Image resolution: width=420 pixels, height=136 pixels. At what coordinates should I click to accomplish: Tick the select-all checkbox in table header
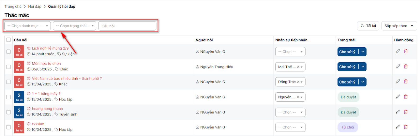pyautogui.click(x=9, y=40)
